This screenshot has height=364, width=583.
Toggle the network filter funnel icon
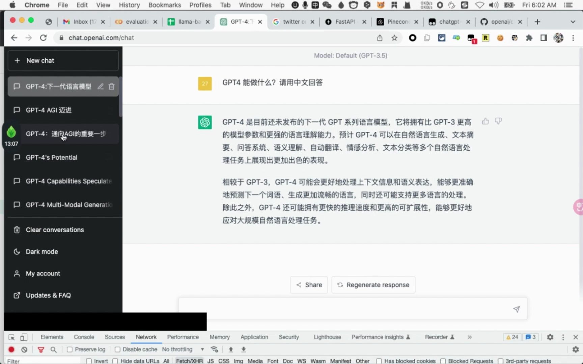[x=41, y=350]
